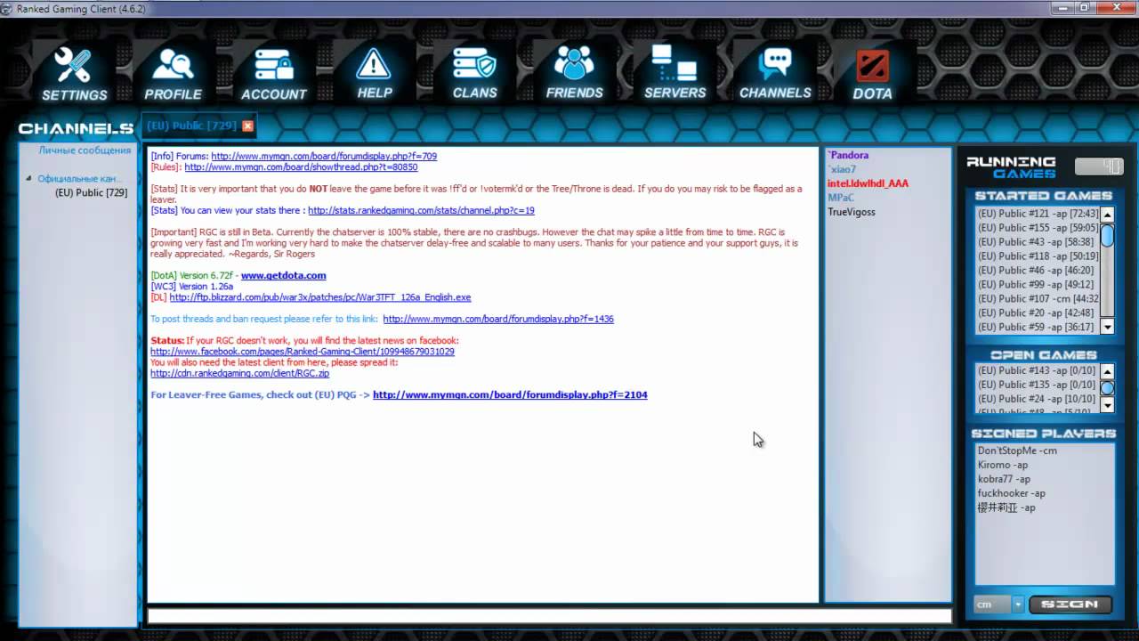Open the ban request forum link f=1436
This screenshot has width=1139, height=641.
click(x=498, y=319)
